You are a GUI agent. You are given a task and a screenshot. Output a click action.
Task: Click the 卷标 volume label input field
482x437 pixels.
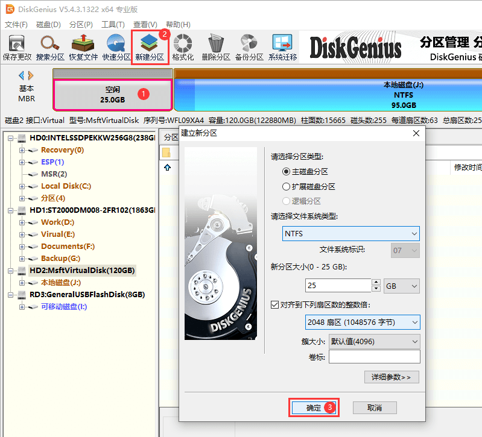pyautogui.click(x=375, y=357)
